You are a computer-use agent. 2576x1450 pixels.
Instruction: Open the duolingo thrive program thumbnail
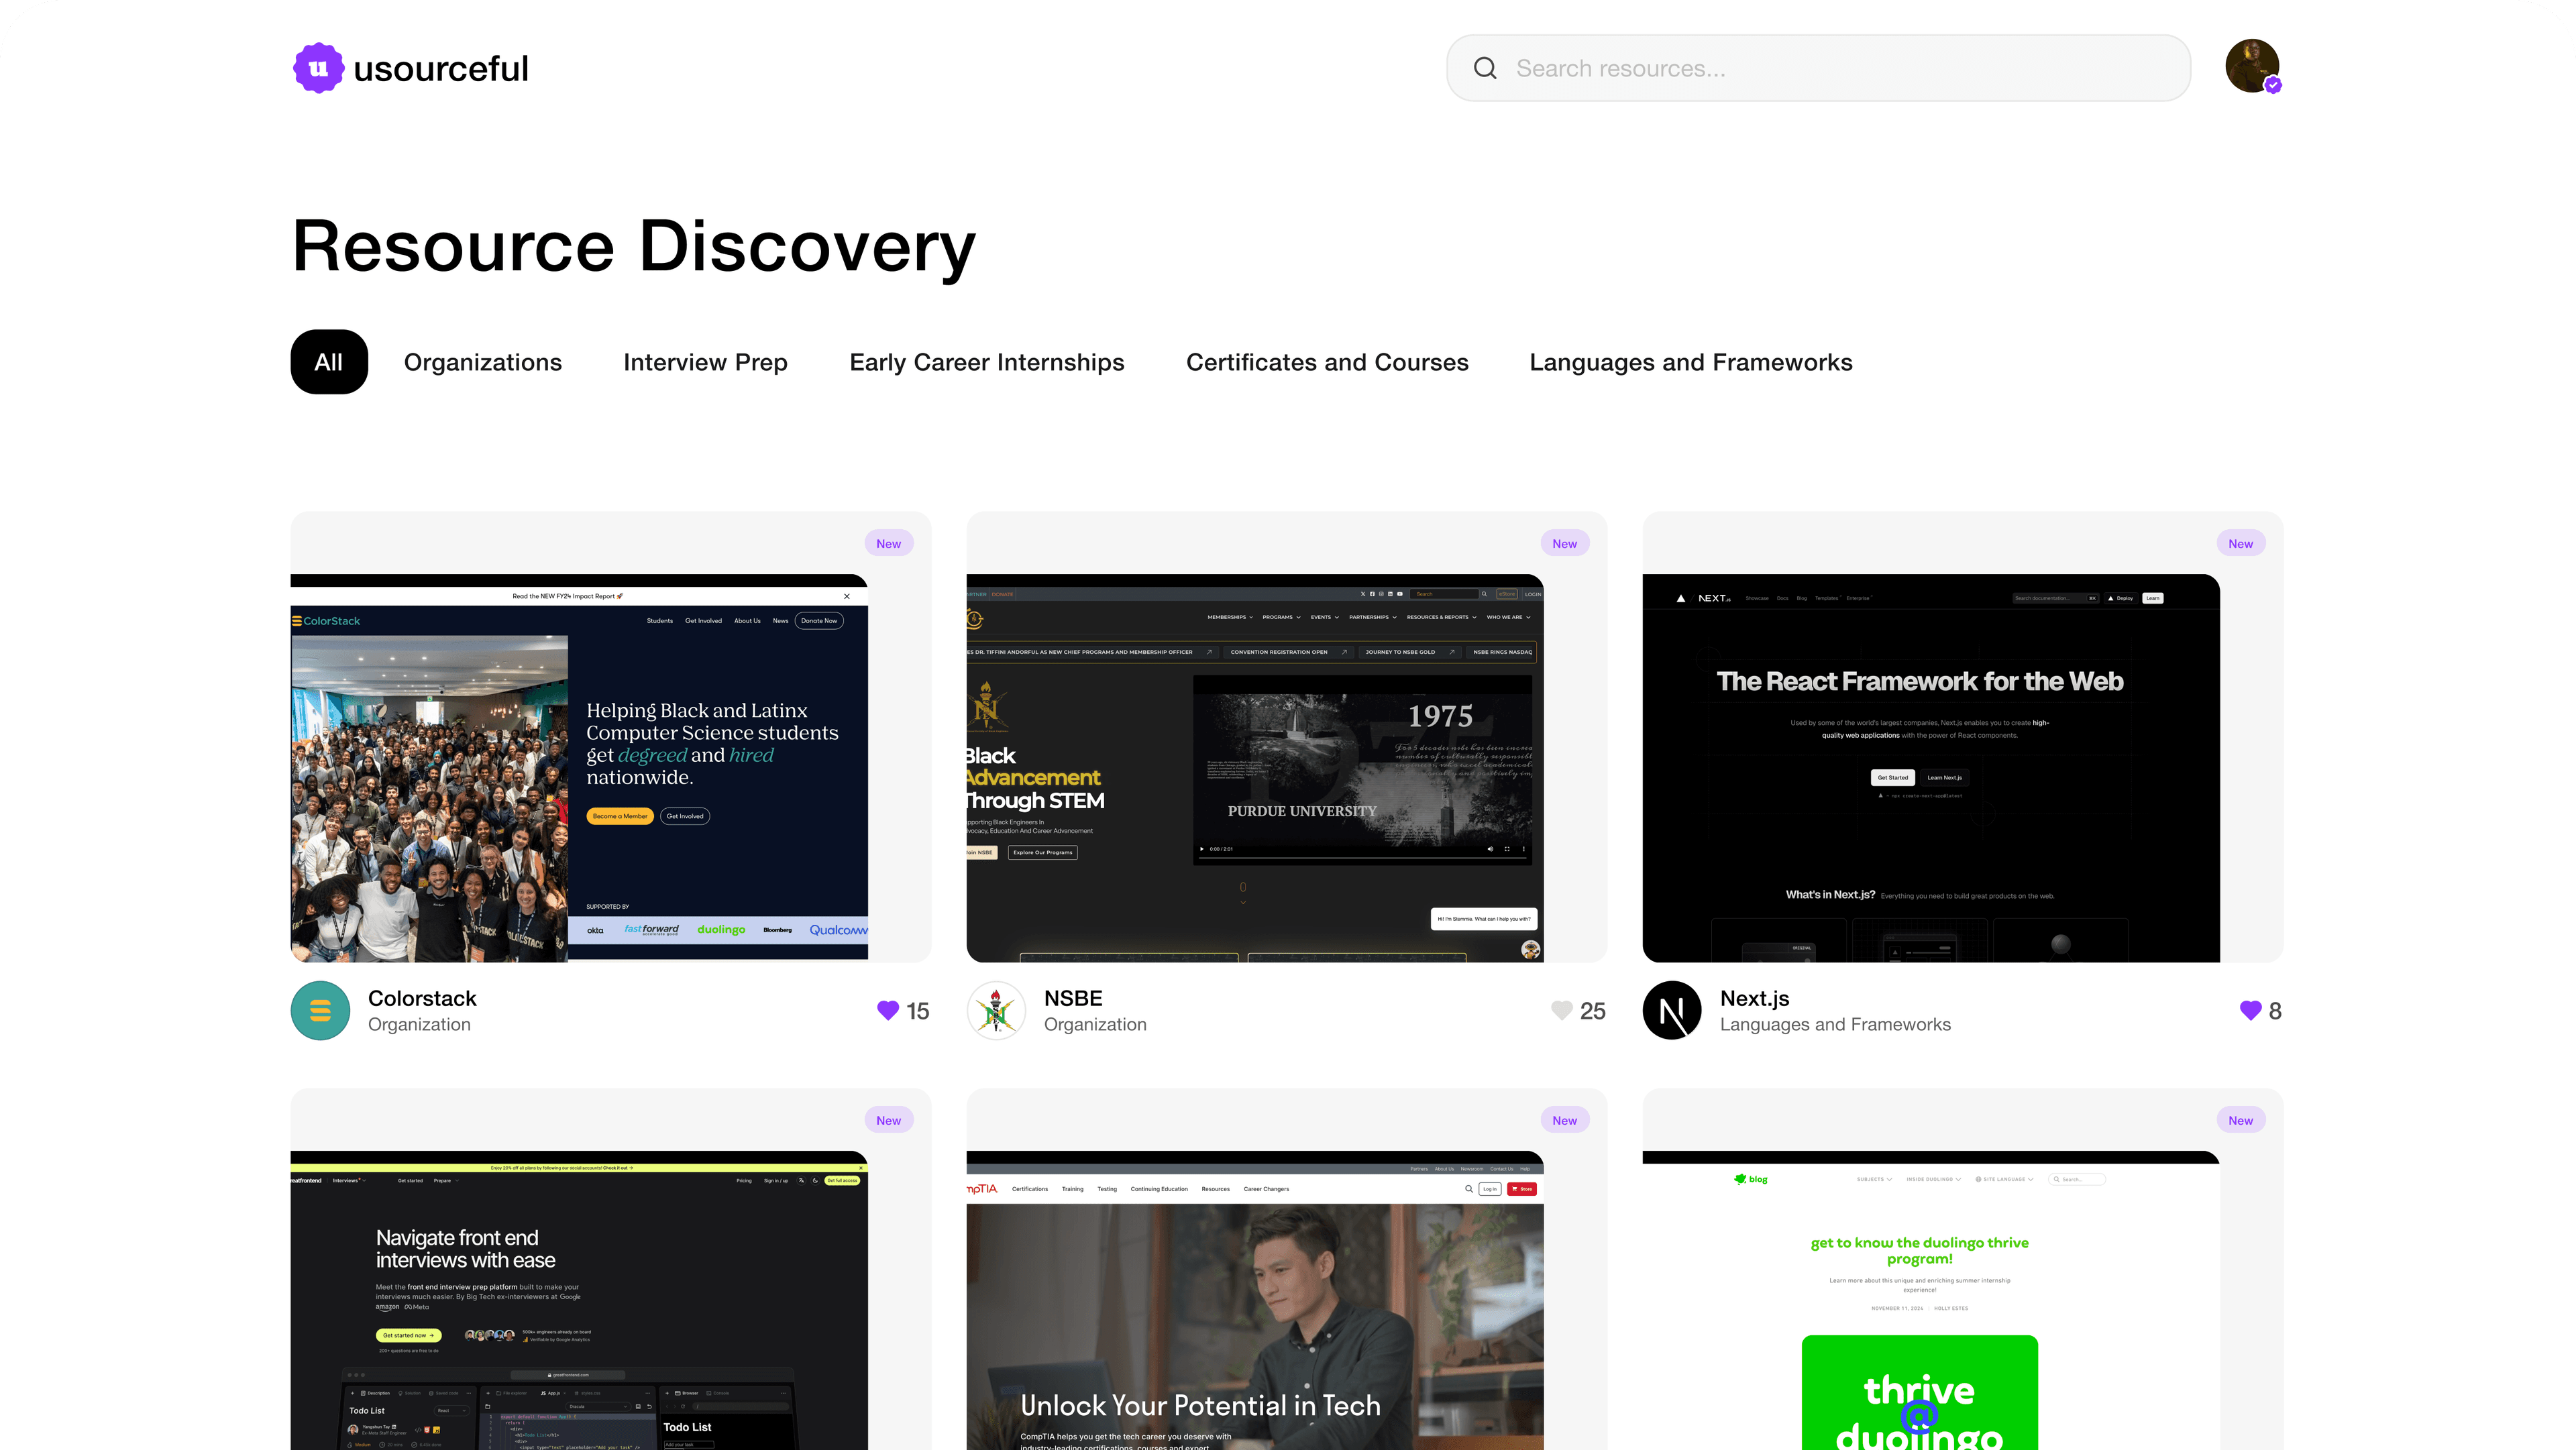coord(1931,1300)
